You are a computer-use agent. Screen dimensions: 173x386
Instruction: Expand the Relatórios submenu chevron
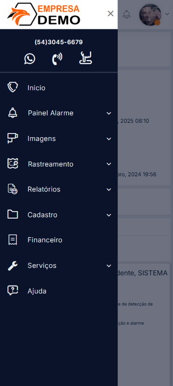(x=109, y=190)
